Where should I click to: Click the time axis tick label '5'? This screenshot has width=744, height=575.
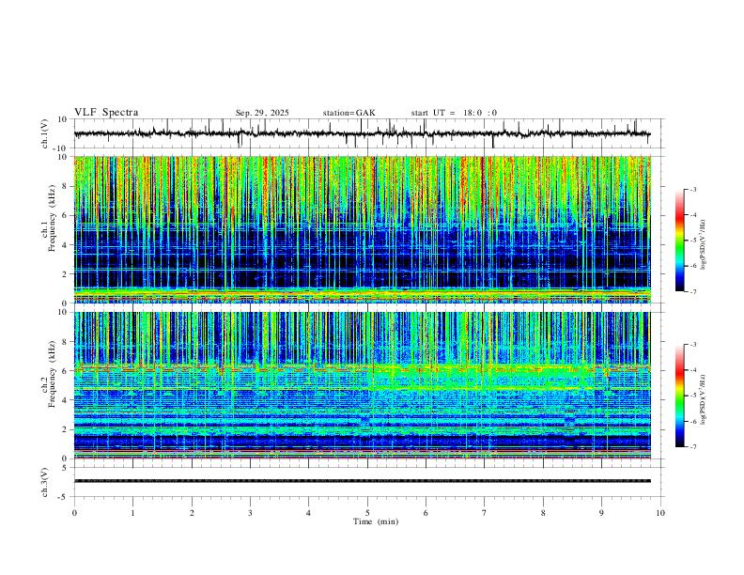[x=367, y=513]
